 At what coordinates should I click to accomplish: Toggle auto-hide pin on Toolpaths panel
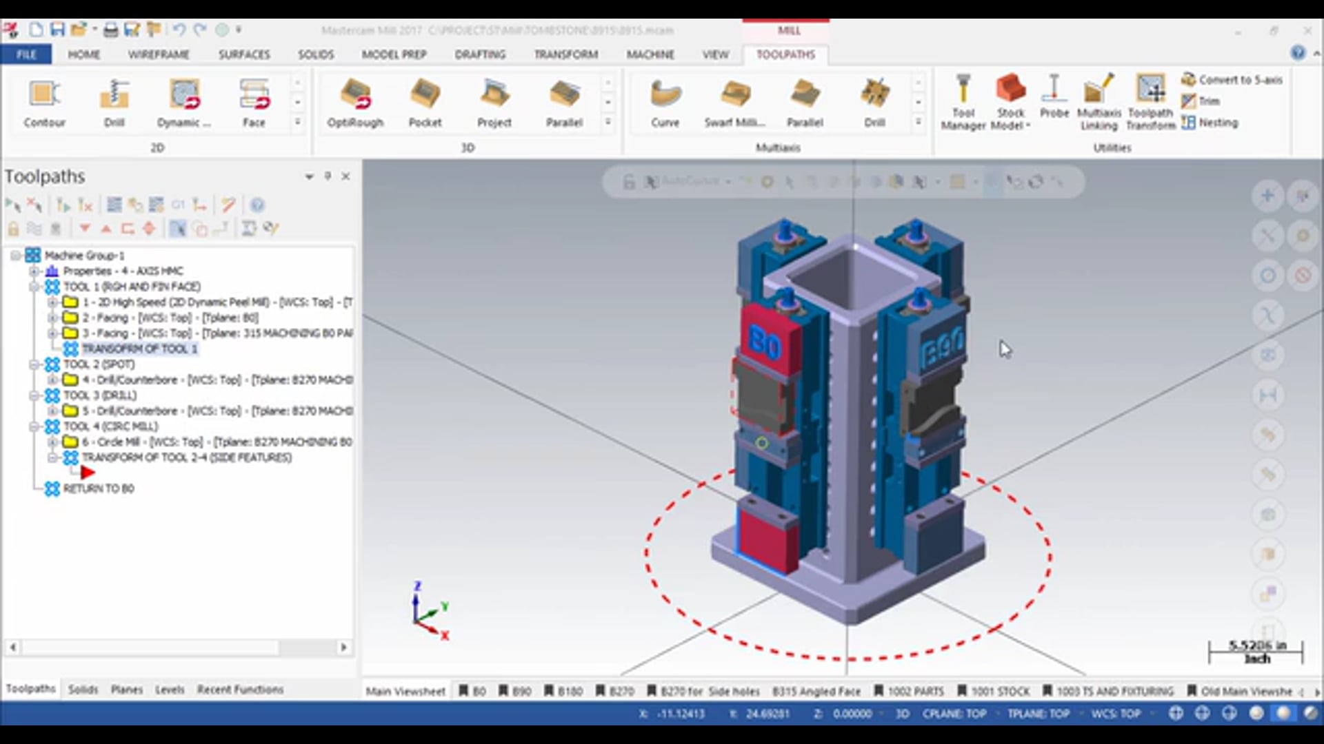[x=328, y=176]
